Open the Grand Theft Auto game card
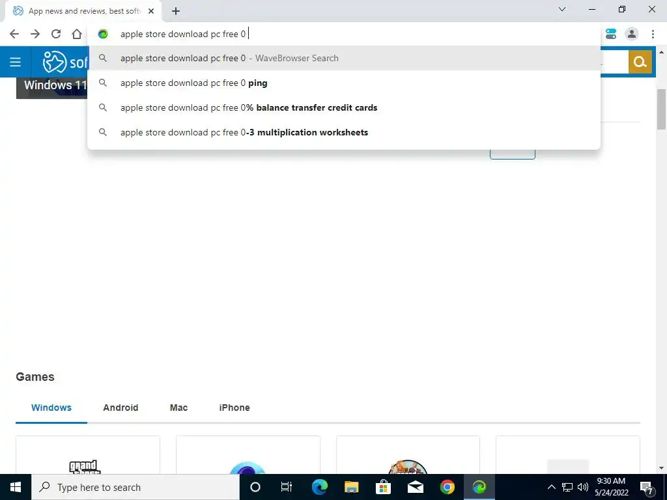667x500 pixels. pyautogui.click(x=88, y=455)
